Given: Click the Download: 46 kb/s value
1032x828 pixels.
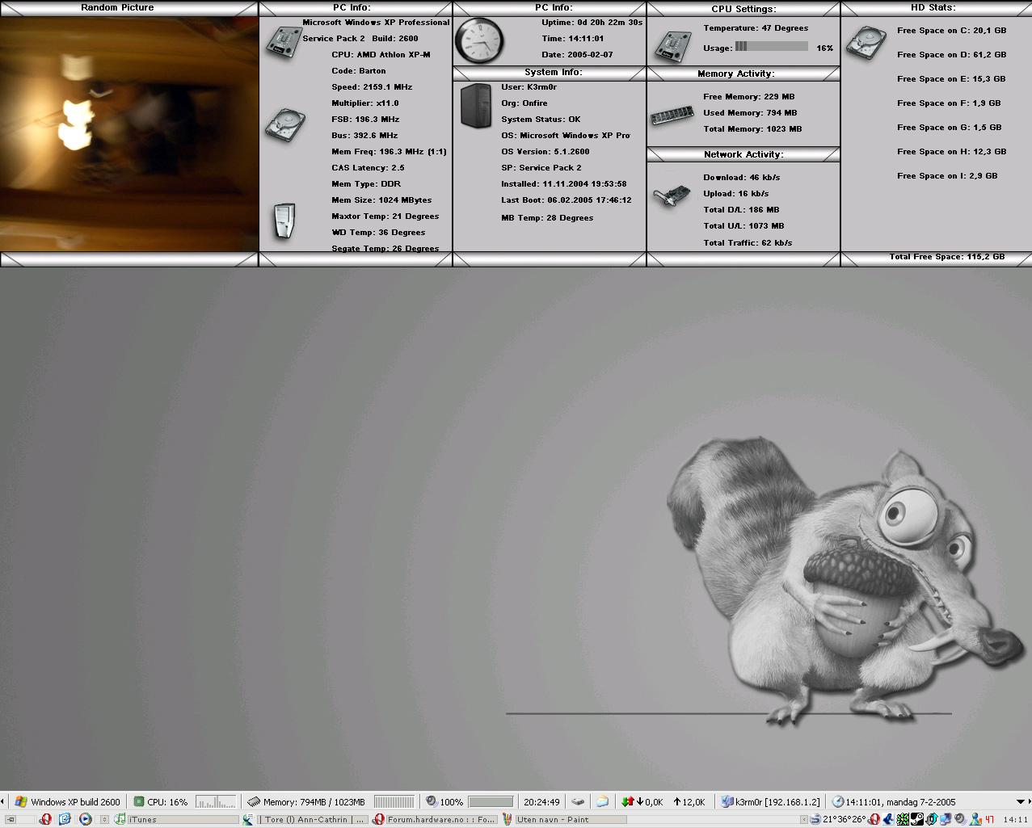Looking at the screenshot, I should click(x=742, y=178).
